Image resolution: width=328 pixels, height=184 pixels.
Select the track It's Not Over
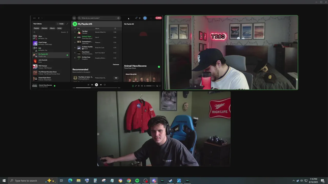tap(96, 58)
